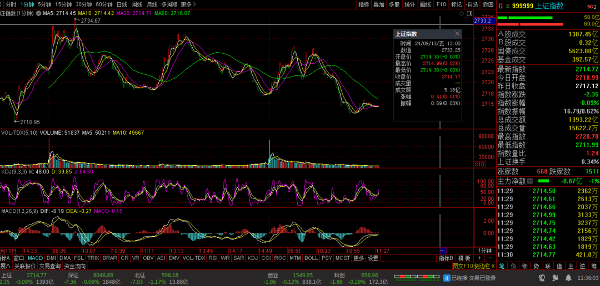Viewport: 600px width, 286px height.
Task: Click the first red-green market meter in the status bar
Action: (405, 277)
